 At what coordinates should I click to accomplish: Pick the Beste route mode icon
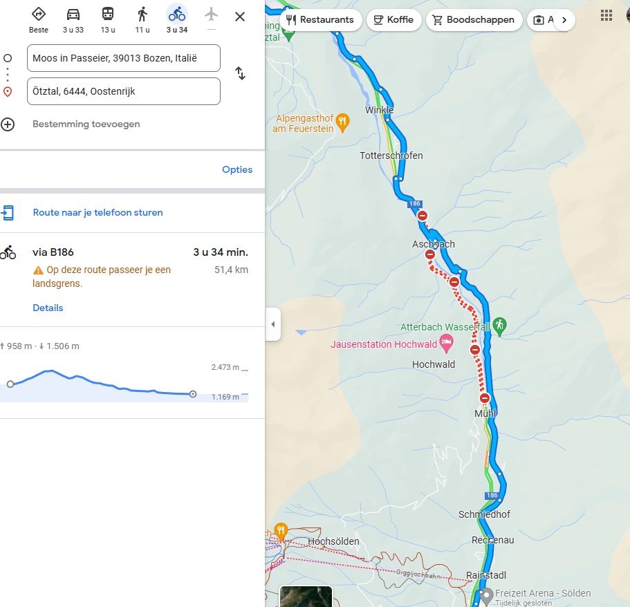39,15
